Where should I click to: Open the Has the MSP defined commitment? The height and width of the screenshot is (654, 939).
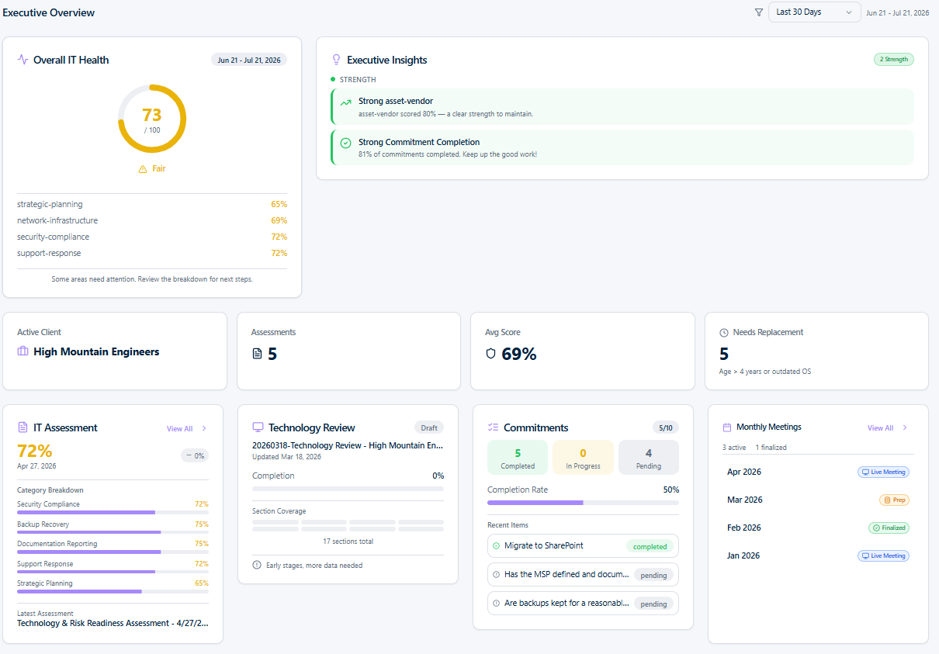click(x=583, y=575)
